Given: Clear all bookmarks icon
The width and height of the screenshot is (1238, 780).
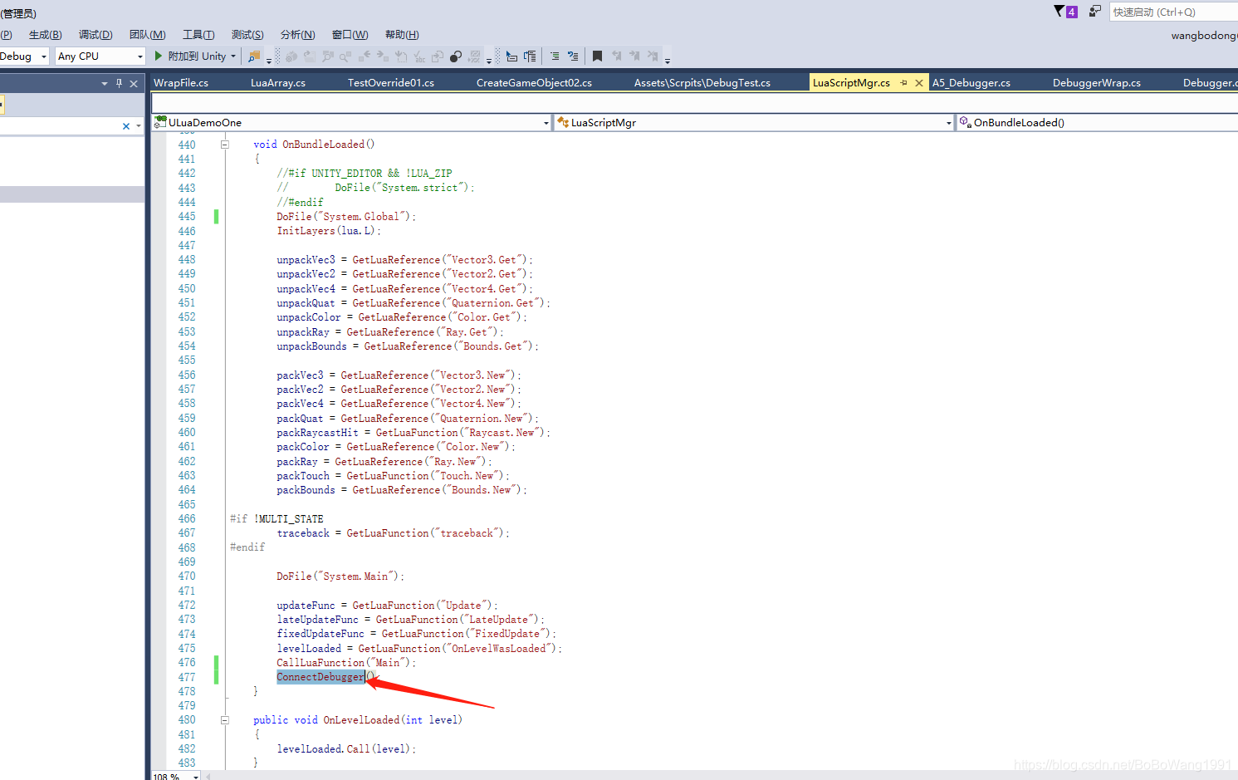Looking at the screenshot, I should [x=653, y=56].
